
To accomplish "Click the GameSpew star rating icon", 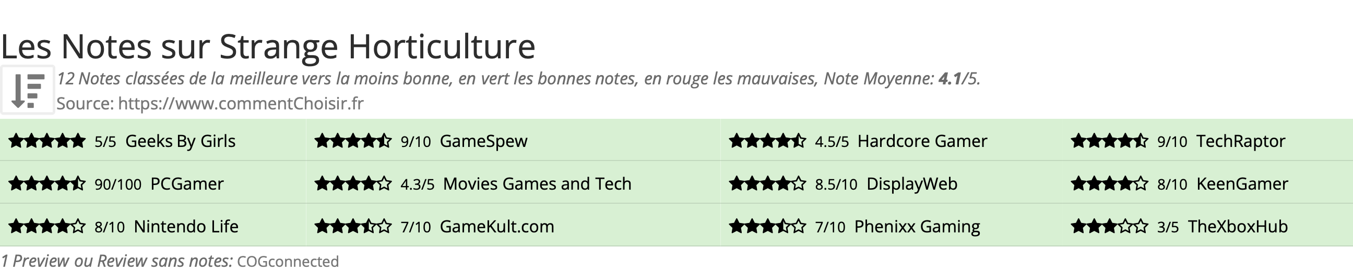I will pyautogui.click(x=353, y=141).
